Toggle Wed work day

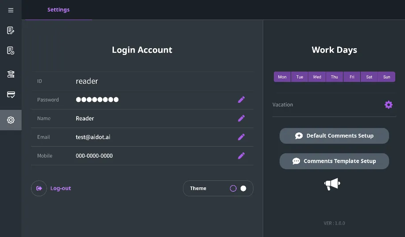click(x=317, y=77)
